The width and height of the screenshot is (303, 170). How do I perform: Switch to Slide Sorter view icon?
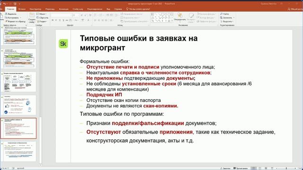pyautogui.click(x=260, y=168)
